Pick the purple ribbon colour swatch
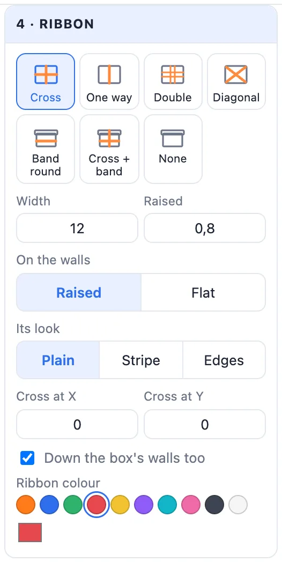282x562 pixels. [x=144, y=505]
